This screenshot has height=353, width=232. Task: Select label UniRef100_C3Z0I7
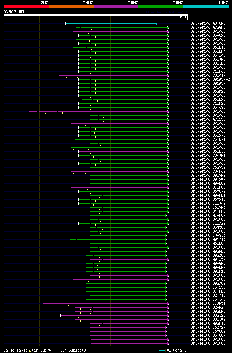coord(208,75)
